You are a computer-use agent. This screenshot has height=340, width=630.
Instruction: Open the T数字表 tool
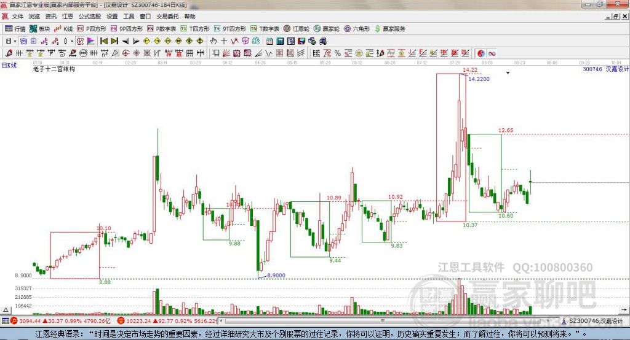tap(265, 29)
